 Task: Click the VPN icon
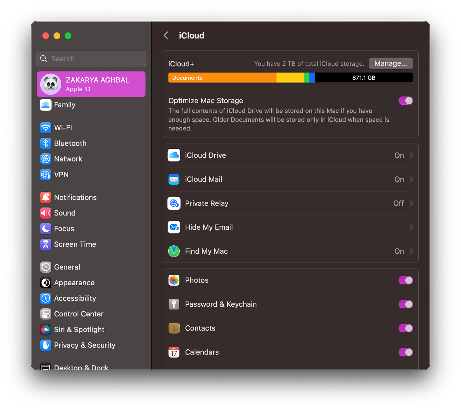point(46,174)
